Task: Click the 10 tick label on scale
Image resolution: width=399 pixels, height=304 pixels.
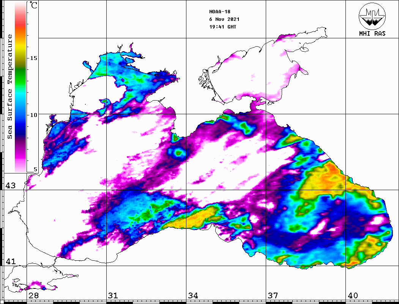Action: point(33,115)
